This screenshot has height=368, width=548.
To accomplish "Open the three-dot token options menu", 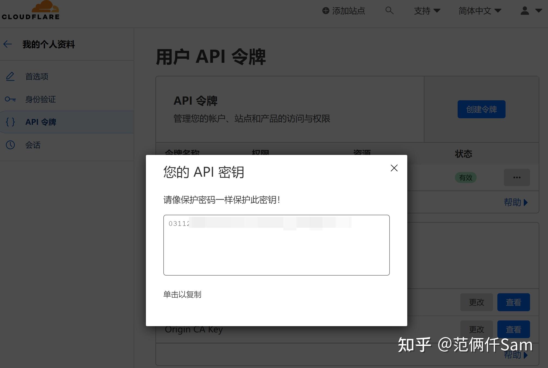I will pos(517,177).
